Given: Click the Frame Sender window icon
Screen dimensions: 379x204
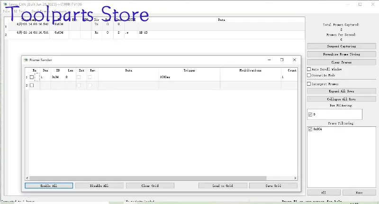Looking at the screenshot, I should pyautogui.click(x=26, y=60).
